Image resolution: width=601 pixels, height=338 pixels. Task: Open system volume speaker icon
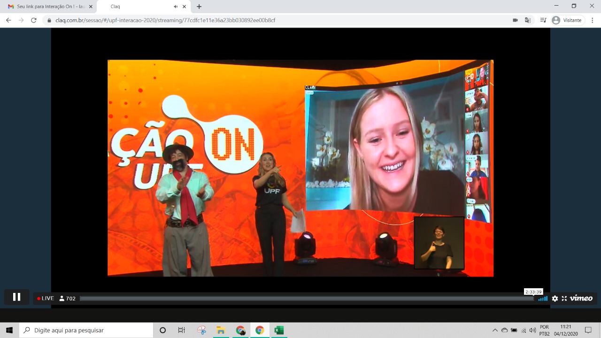(x=532, y=330)
